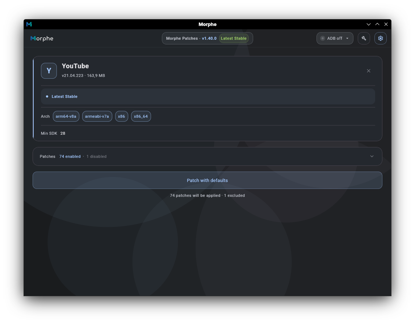
Task: Close the Morphe window
Action: [x=386, y=24]
